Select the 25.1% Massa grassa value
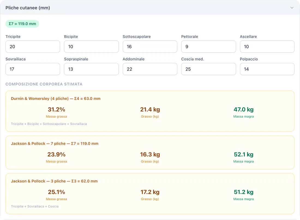Viewport: 300px width, 220px height. 56,192
